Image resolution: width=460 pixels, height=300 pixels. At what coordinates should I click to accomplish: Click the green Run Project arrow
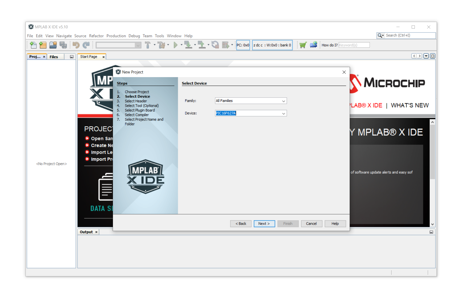pyautogui.click(x=175, y=45)
